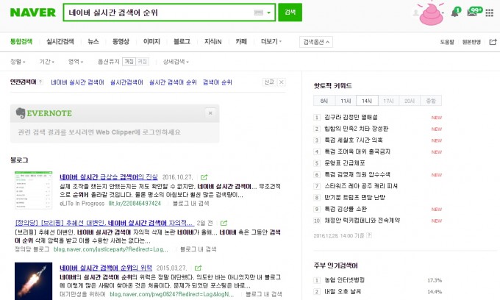Viewport: 500px width, 300px height.
Task: Open the 영역 area dropdown
Action: (76, 62)
